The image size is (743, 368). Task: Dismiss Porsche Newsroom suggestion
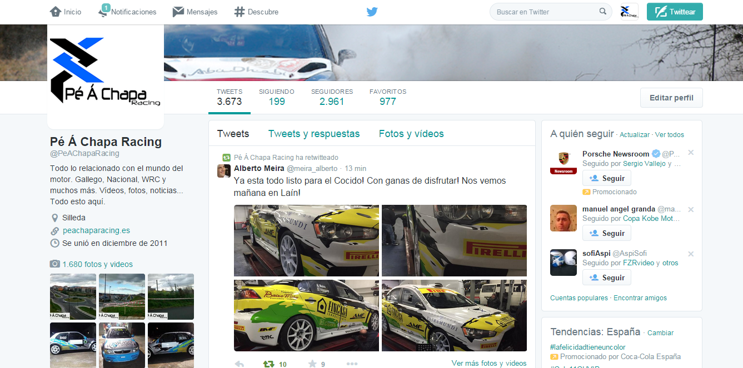691,153
